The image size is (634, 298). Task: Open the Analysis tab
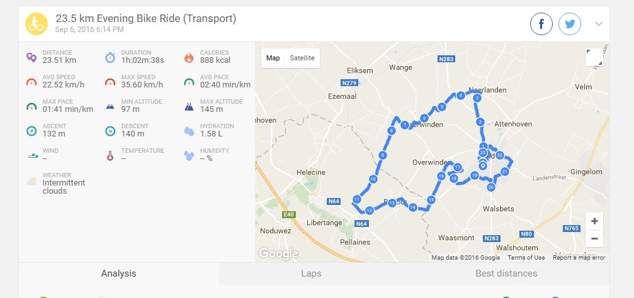[x=118, y=273]
